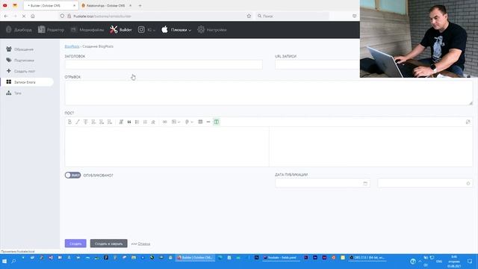Image resolution: width=478 pixels, height=269 pixels.
Task: Open time picker for publication date
Action: click(425, 183)
